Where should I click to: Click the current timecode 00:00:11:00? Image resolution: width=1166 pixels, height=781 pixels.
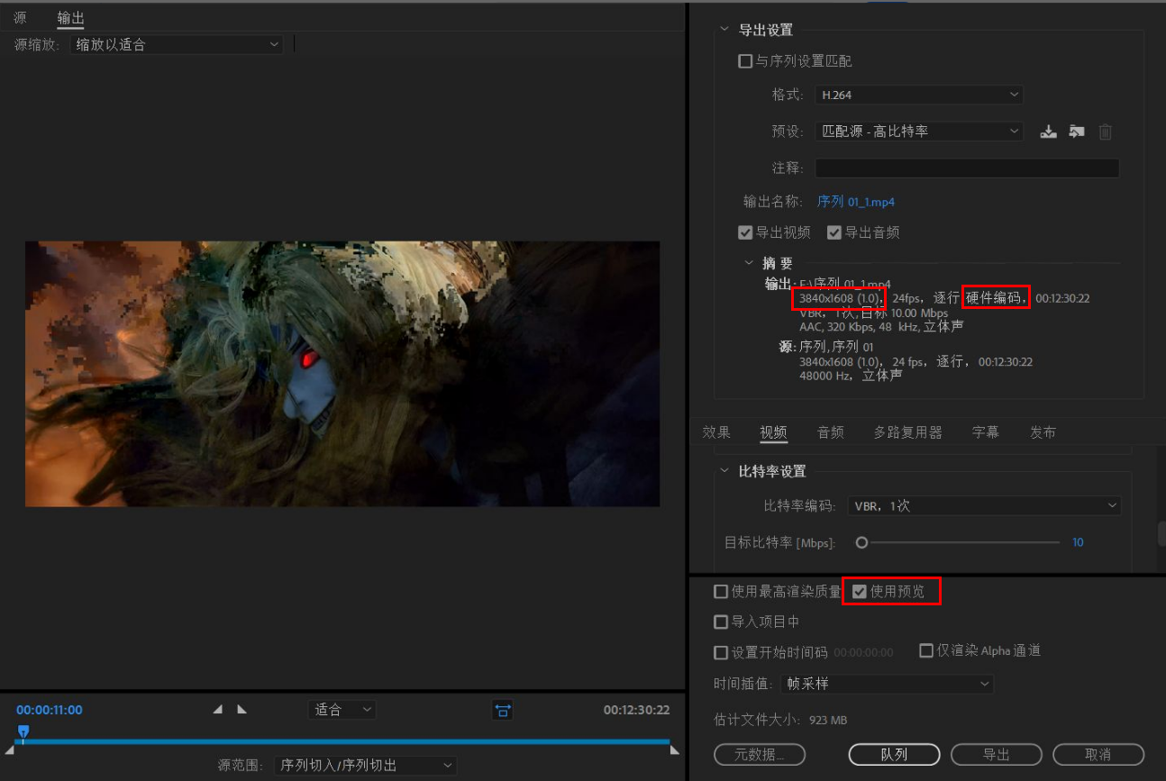49,710
